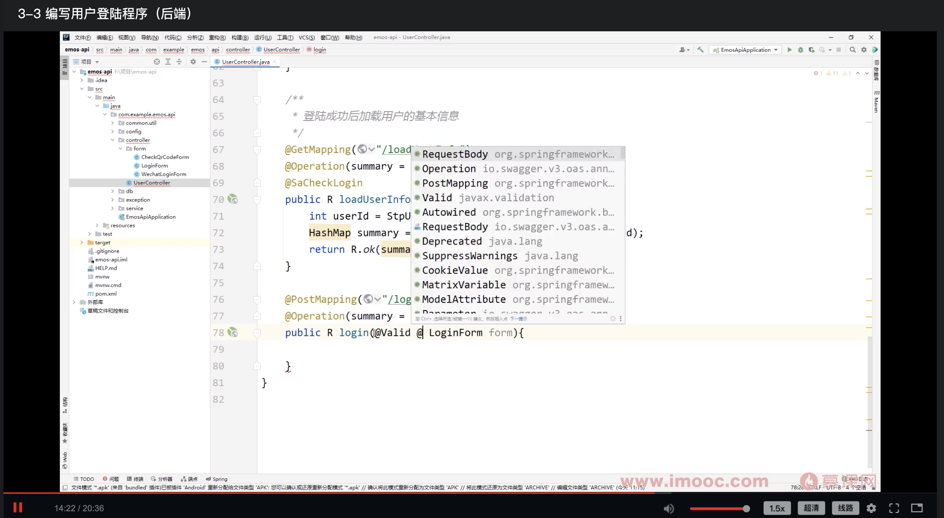944x518 pixels.
Task: Toggle video fullscreen mode
Action: tap(894, 508)
